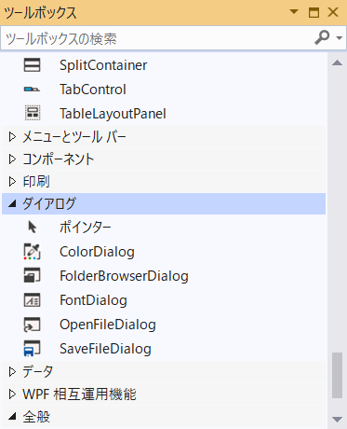Select the FolderBrowserDialog icon
Viewport: 347px width, 429px height.
32,275
